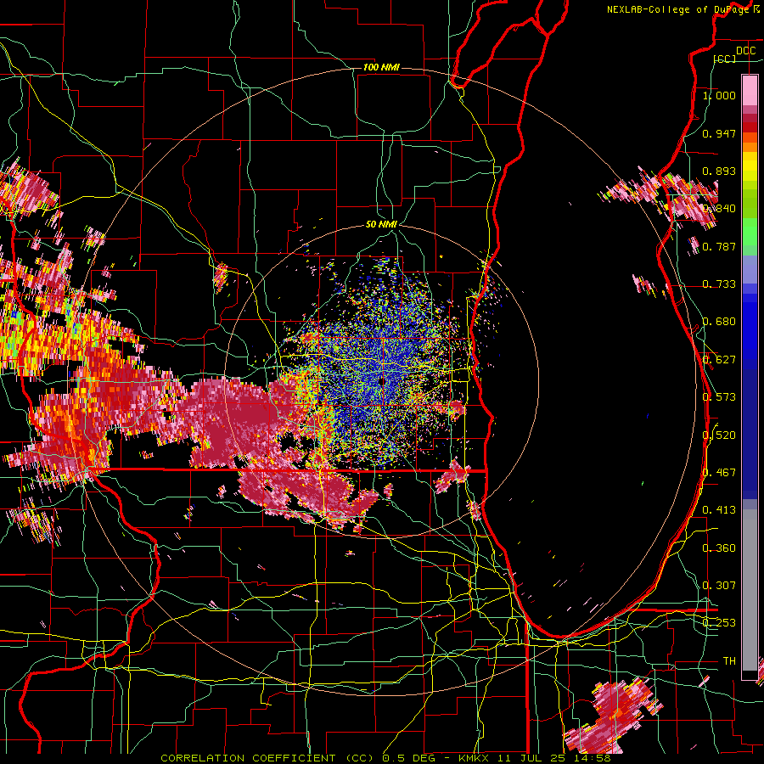
Task: Select the 0.360 scale value
Action: point(719,548)
